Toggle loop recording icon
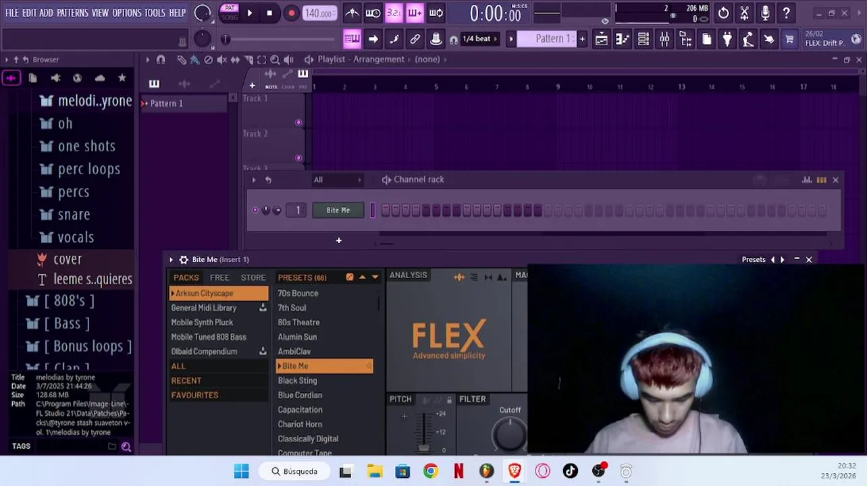The height and width of the screenshot is (486, 867). [x=436, y=13]
